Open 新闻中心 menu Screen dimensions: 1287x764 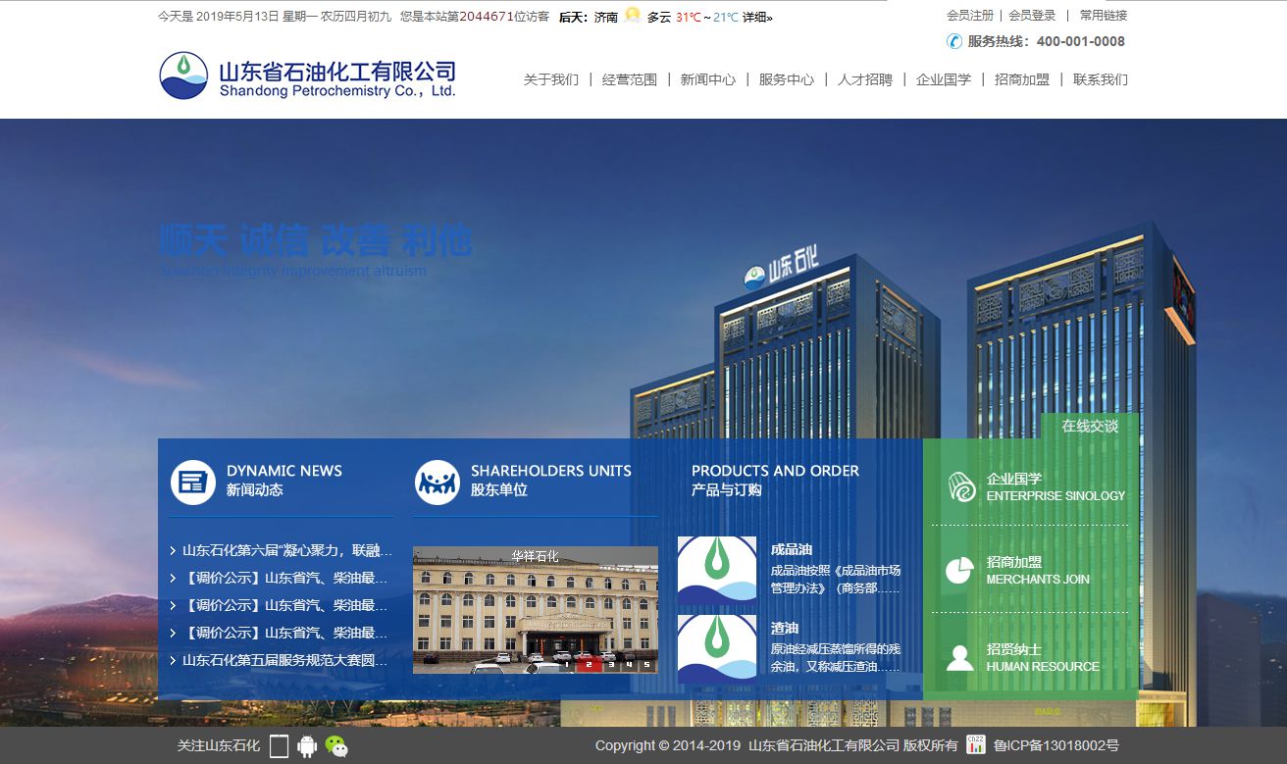708,79
